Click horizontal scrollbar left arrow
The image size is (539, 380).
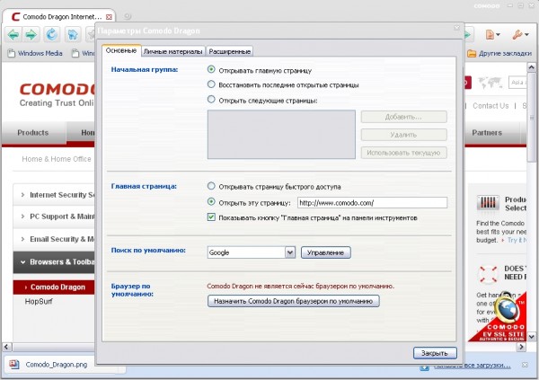point(7,347)
